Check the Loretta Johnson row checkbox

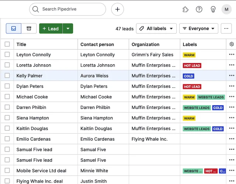tap(7, 65)
